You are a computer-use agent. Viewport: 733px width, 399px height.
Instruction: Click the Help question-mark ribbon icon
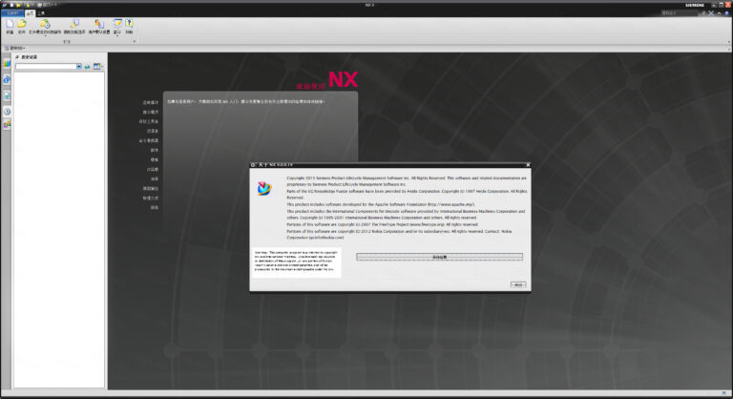130,23
